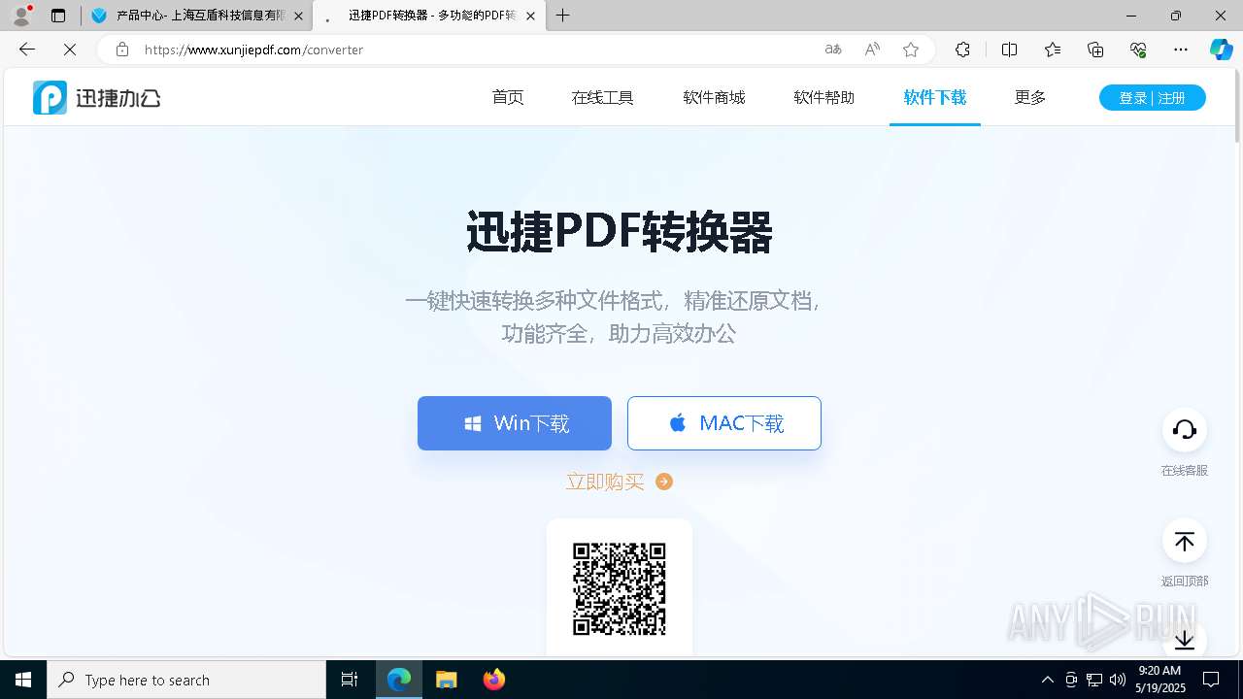Open the network tray icon
The width and height of the screenshot is (1243, 699).
[1094, 680]
